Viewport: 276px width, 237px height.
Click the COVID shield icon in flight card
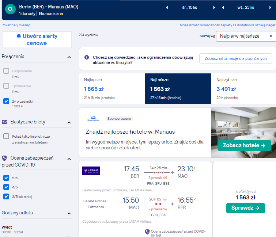[147, 232]
